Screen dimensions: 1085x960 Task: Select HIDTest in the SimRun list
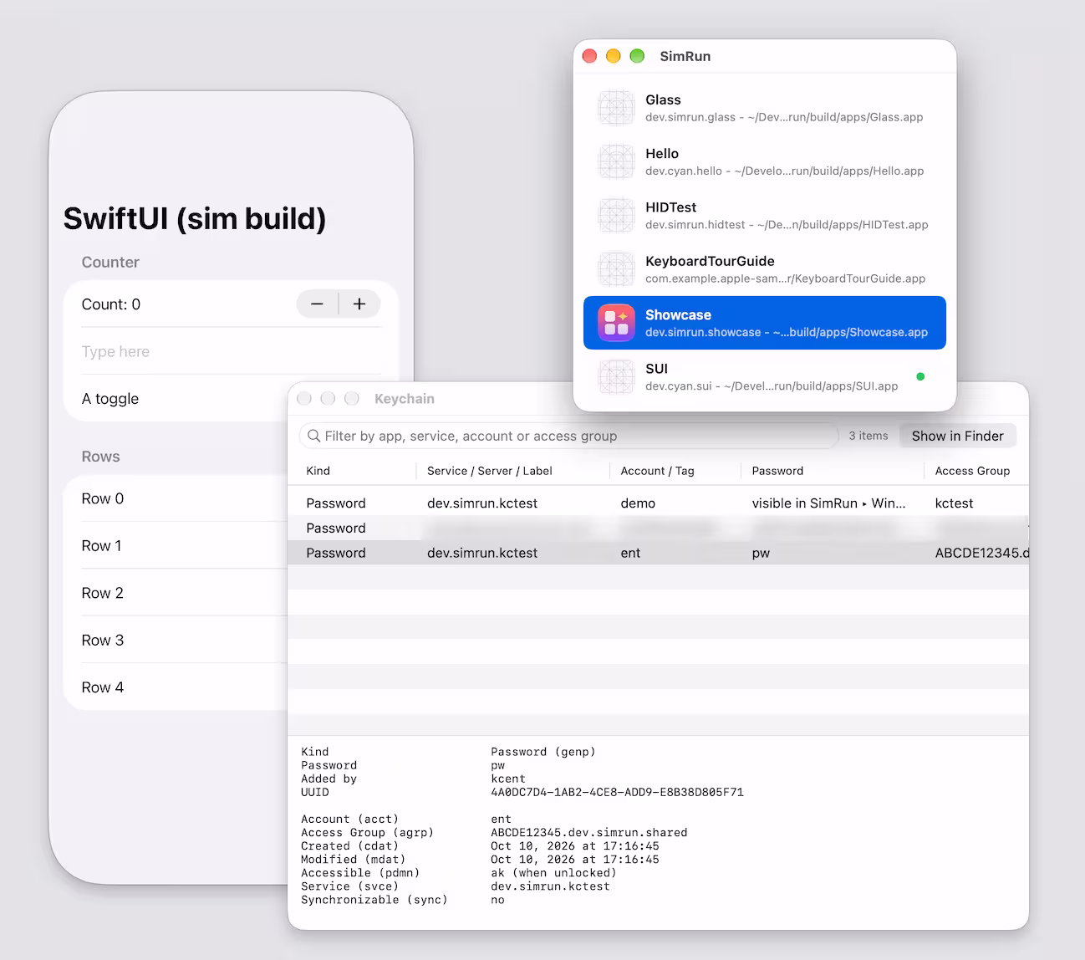coord(764,215)
